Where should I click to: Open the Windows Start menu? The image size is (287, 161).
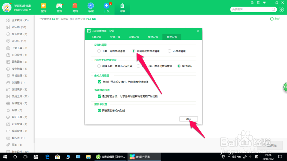[x=5, y=157]
